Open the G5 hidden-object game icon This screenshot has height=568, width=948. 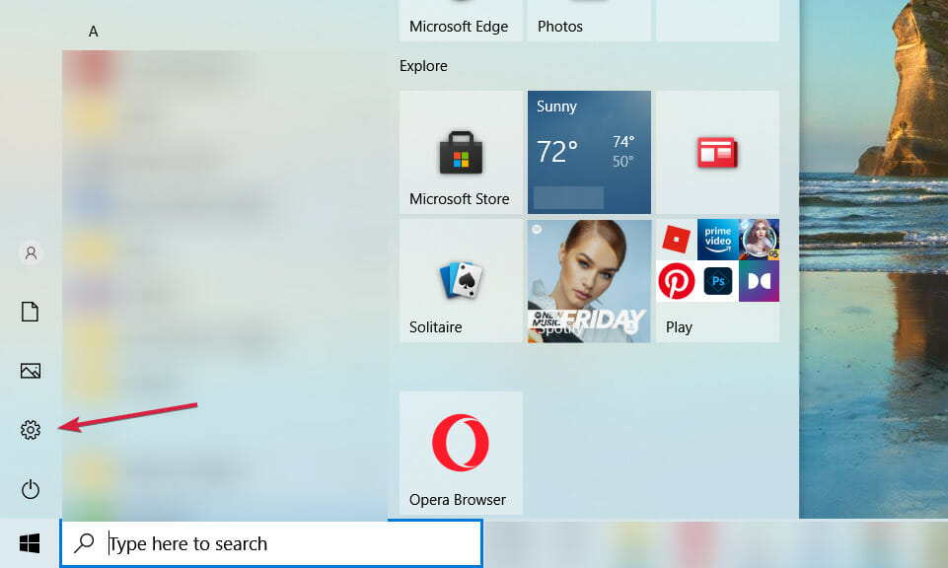tap(759, 240)
